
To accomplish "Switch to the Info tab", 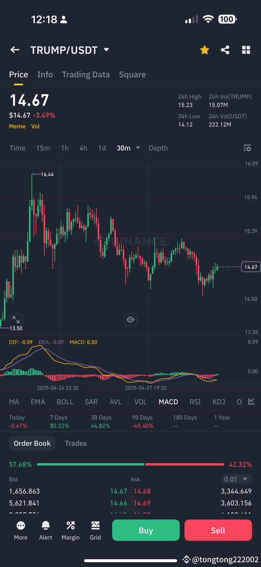I will [45, 75].
